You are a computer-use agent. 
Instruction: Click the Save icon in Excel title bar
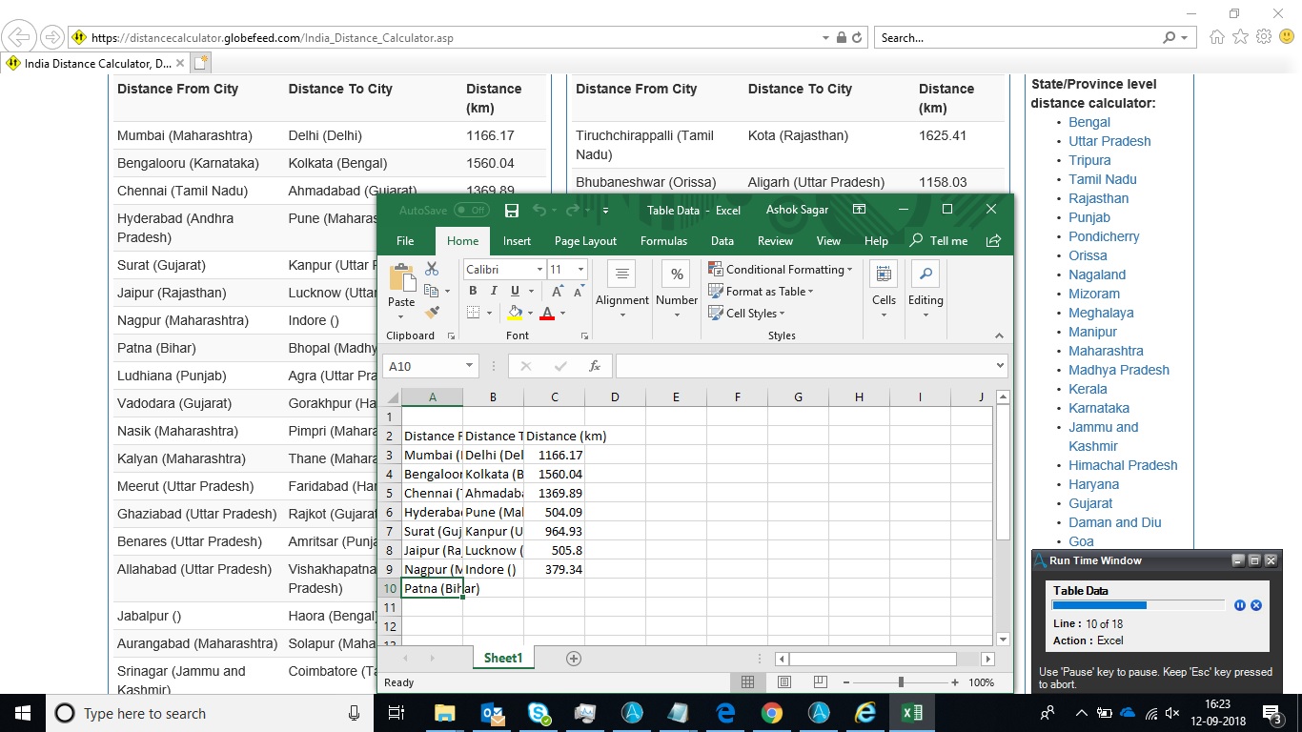tap(512, 210)
